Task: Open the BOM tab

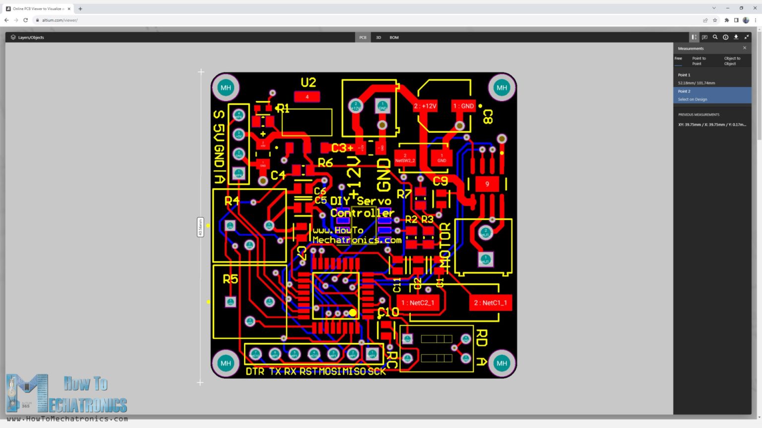Action: pos(393,37)
